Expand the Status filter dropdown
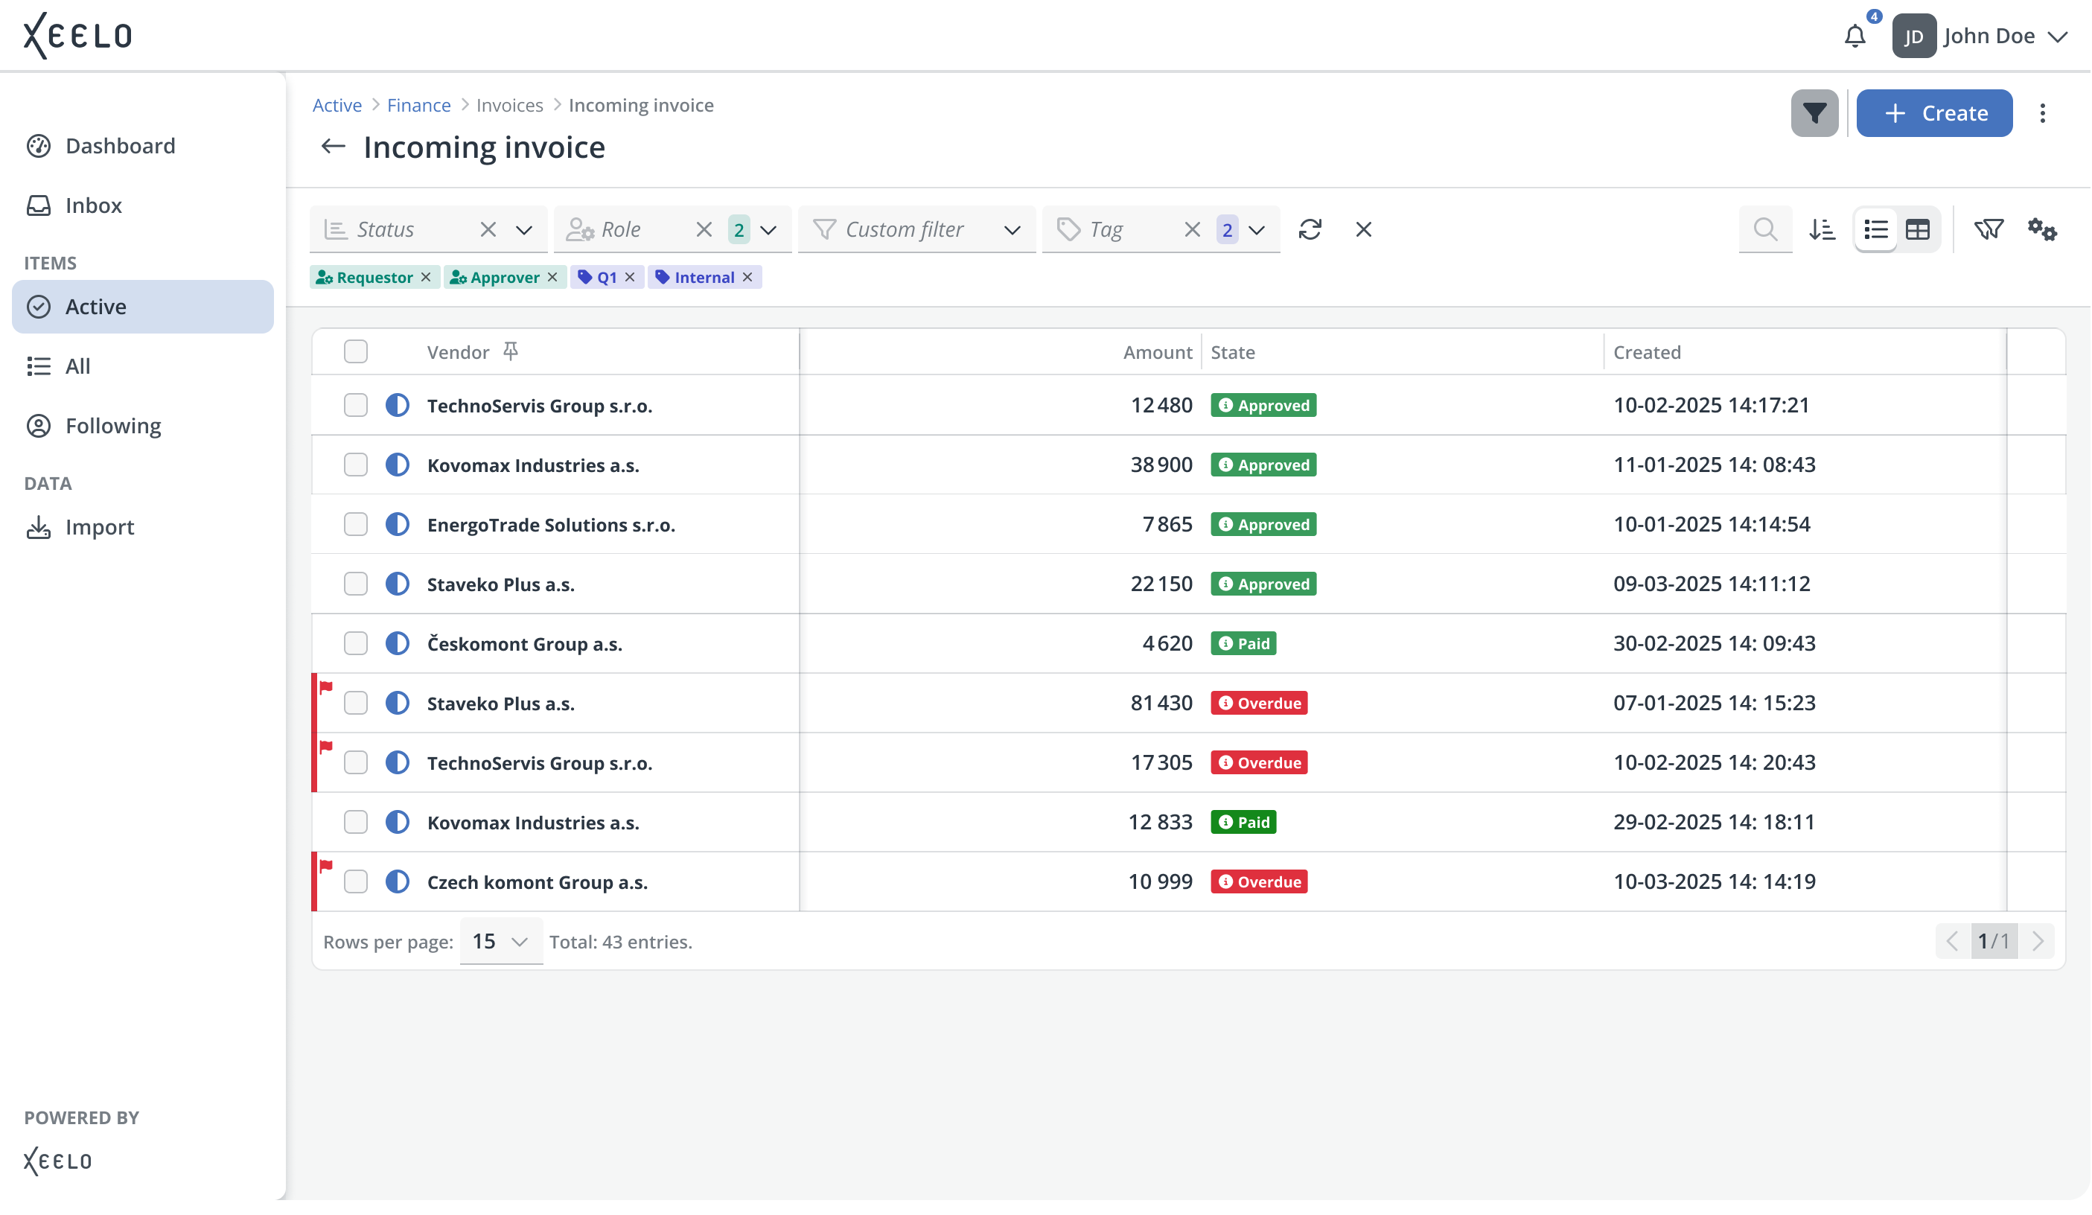 coord(524,230)
